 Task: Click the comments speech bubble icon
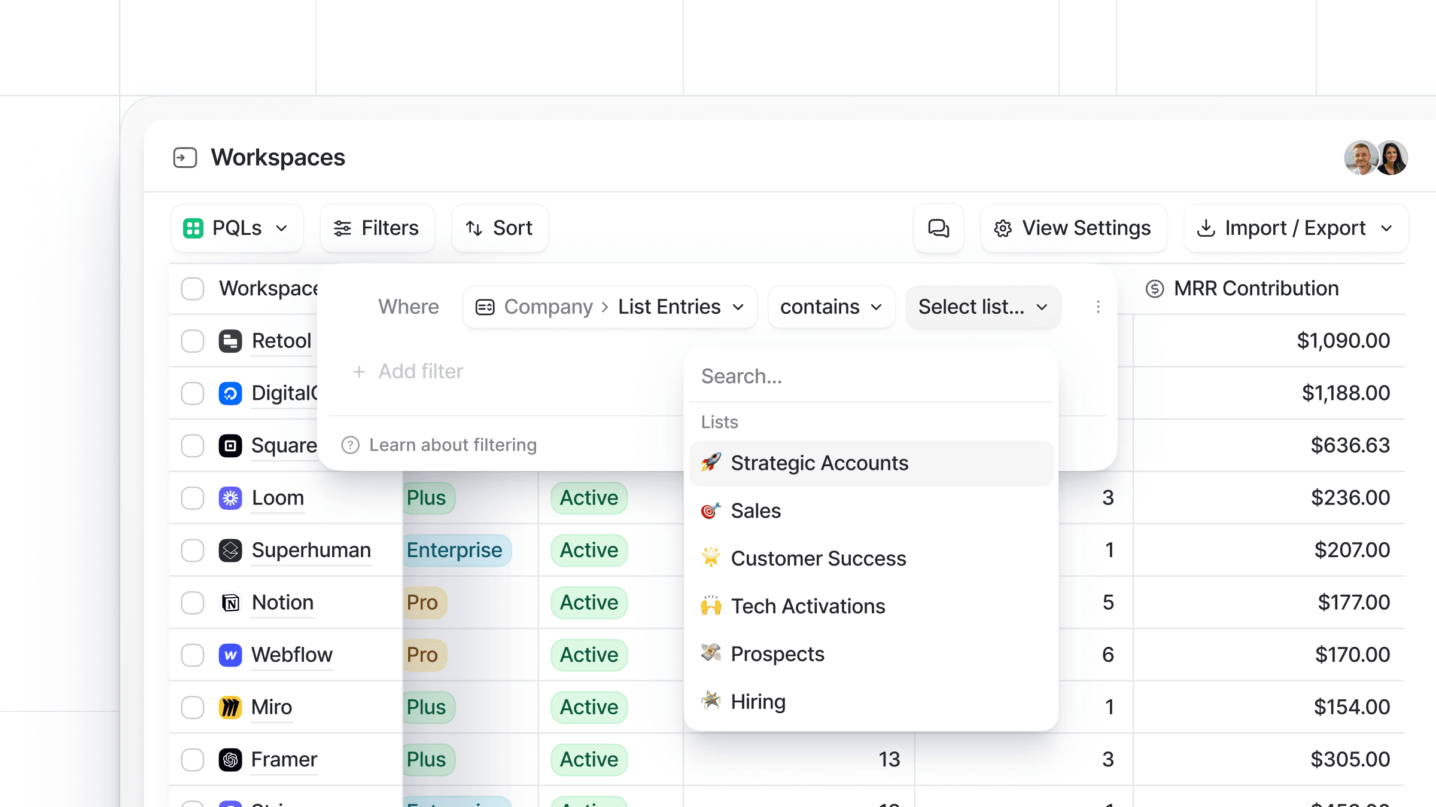938,228
